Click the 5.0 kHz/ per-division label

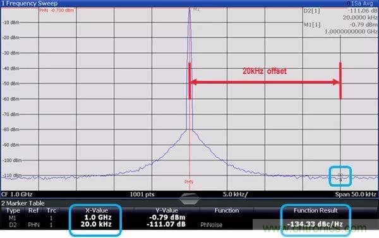pyautogui.click(x=235, y=194)
